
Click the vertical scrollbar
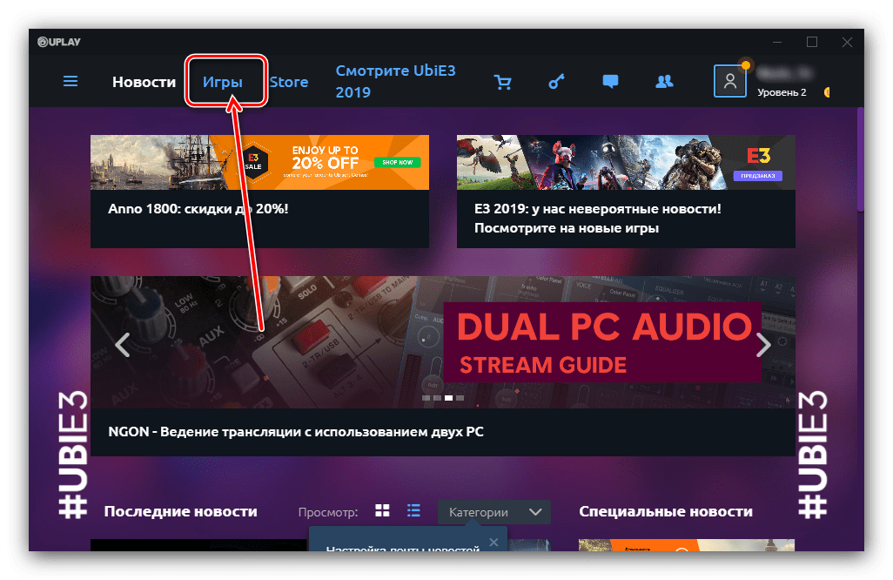tap(861, 159)
